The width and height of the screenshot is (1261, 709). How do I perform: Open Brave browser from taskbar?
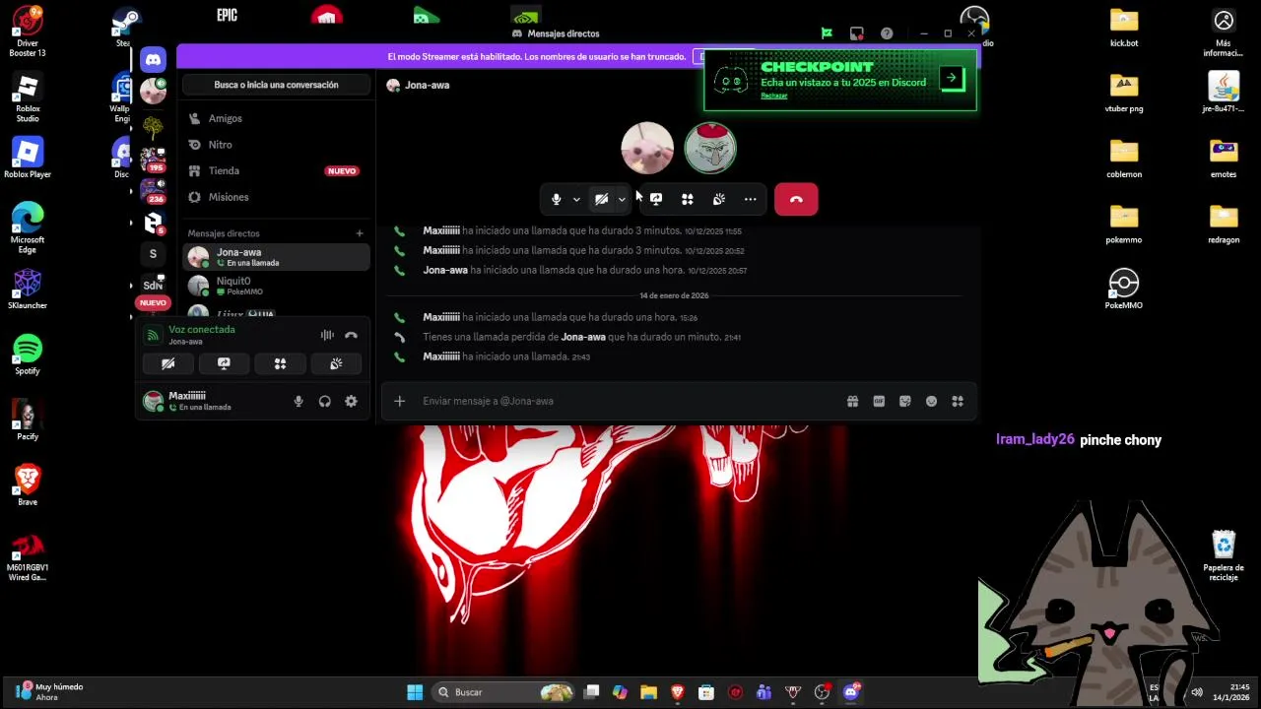coord(678,692)
